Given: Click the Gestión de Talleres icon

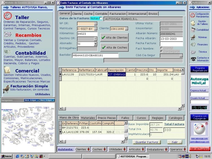Looking at the screenshot, I should coord(192,23).
